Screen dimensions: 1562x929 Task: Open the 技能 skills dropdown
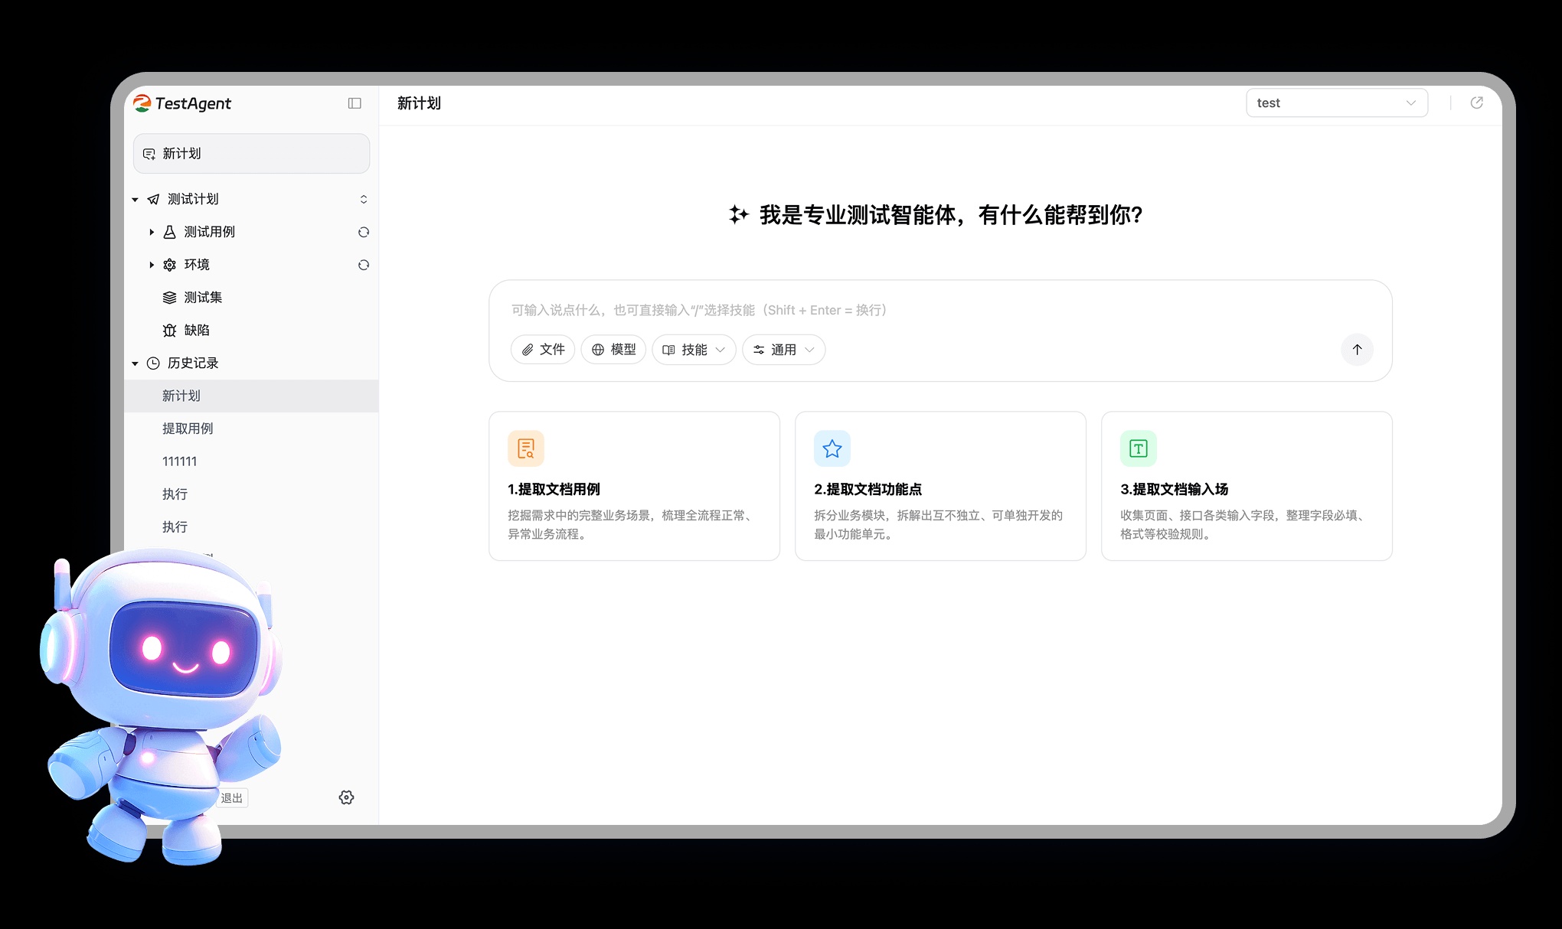[x=694, y=350]
